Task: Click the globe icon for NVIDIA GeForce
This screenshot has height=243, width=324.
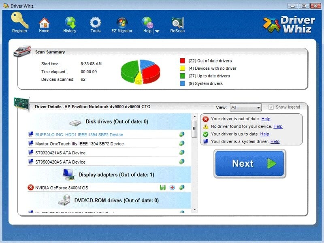Action: pos(182,188)
